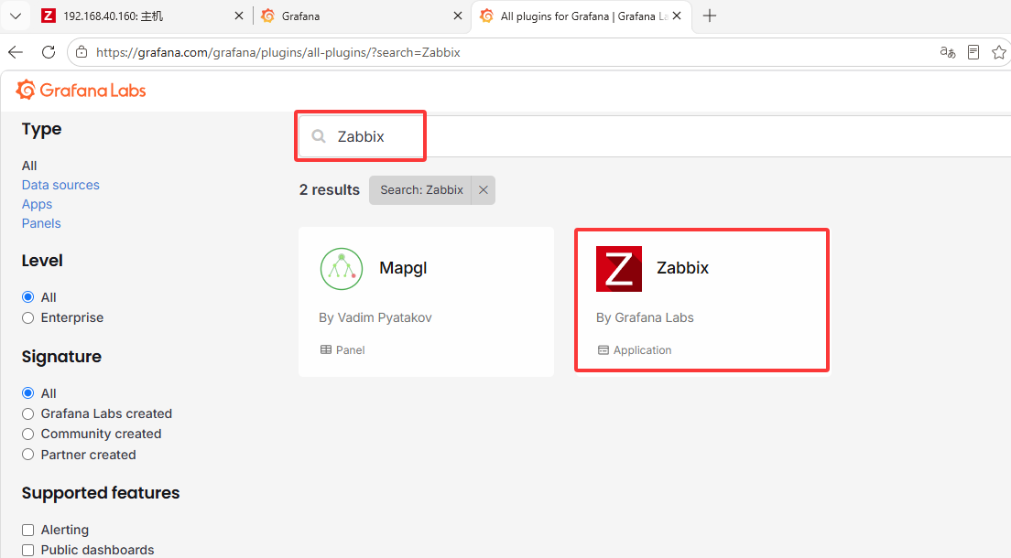Open reader view icon in address bar
Viewport: 1011px width, 558px height.
(x=973, y=52)
